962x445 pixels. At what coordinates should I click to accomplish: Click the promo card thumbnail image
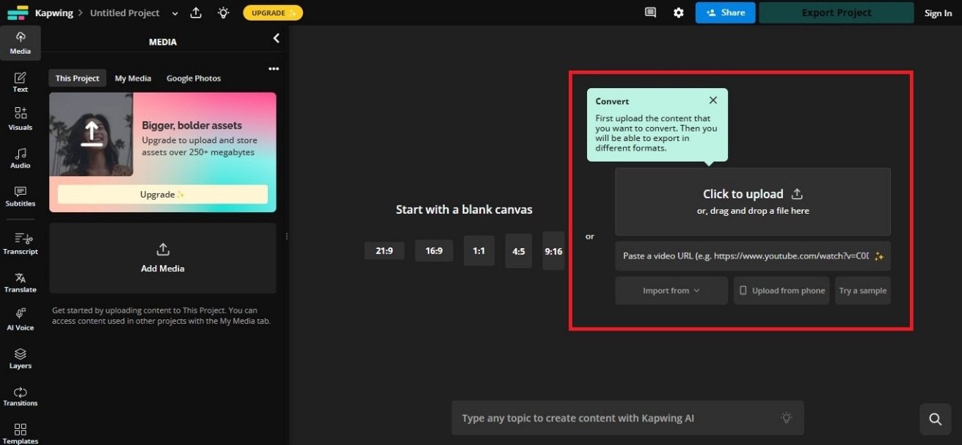point(91,134)
